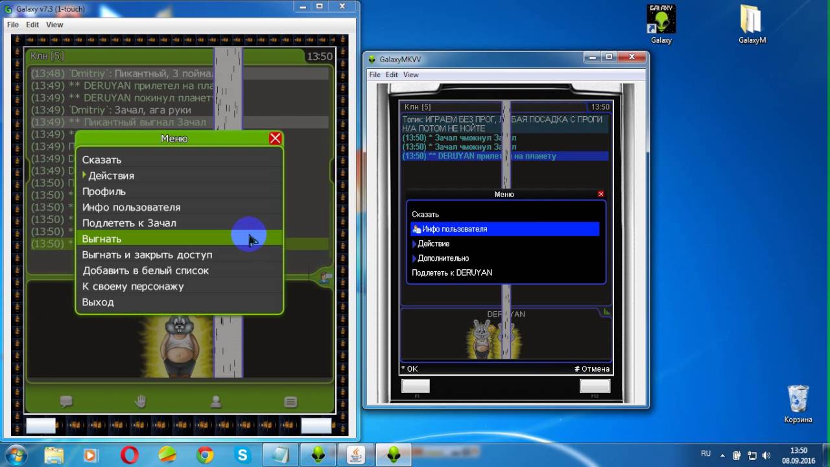Choose К своему персонажу

[x=180, y=286]
